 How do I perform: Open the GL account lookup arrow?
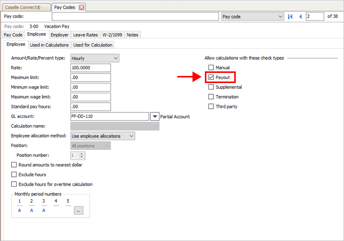click(155, 116)
